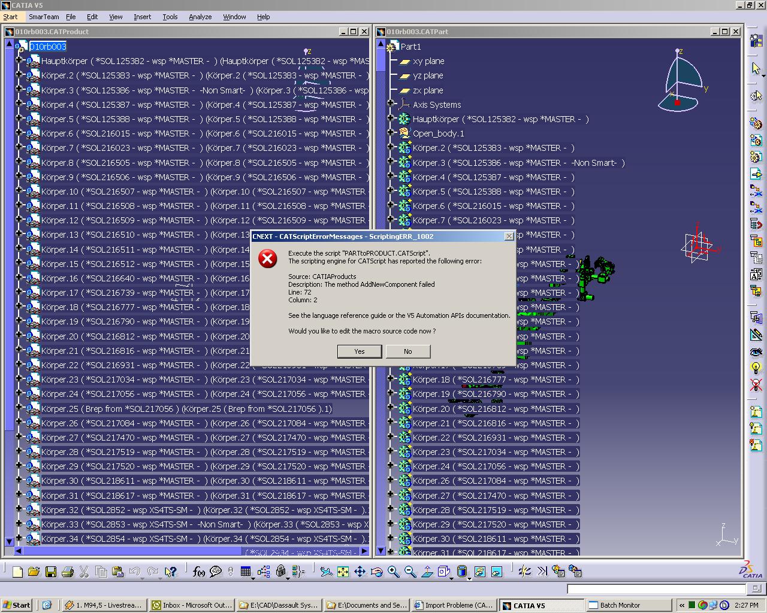Switch to Import Probleme taskbar item
Viewport: 767px width, 613px height.
point(454,605)
